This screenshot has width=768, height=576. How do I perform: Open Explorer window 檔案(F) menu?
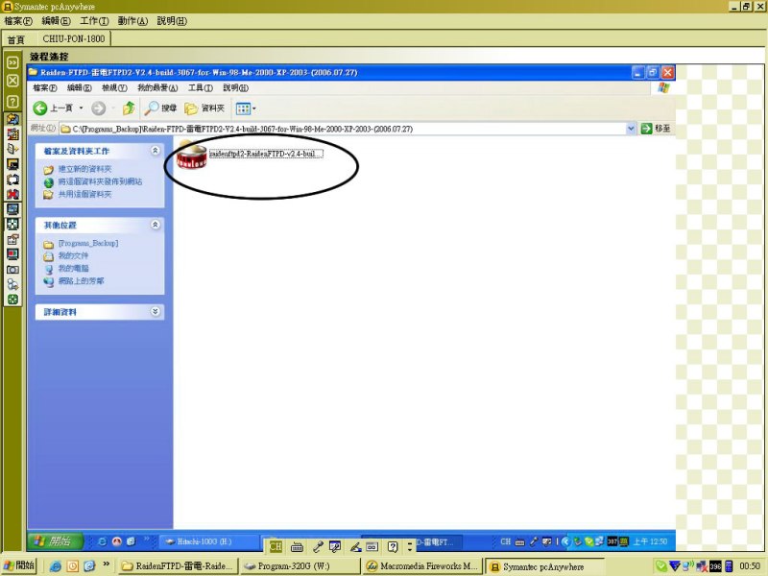pyautogui.click(x=44, y=87)
